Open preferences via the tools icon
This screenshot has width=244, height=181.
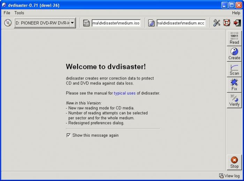pos(216,23)
